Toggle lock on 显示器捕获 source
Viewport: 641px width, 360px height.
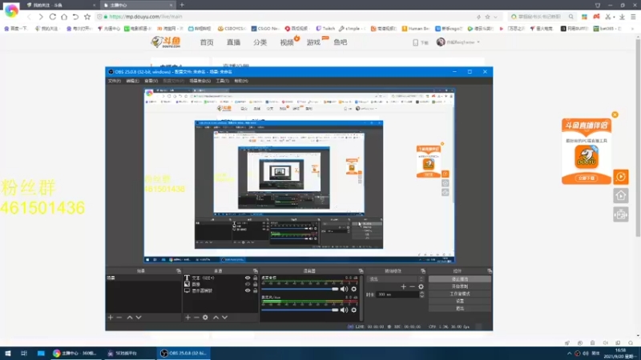coord(256,290)
